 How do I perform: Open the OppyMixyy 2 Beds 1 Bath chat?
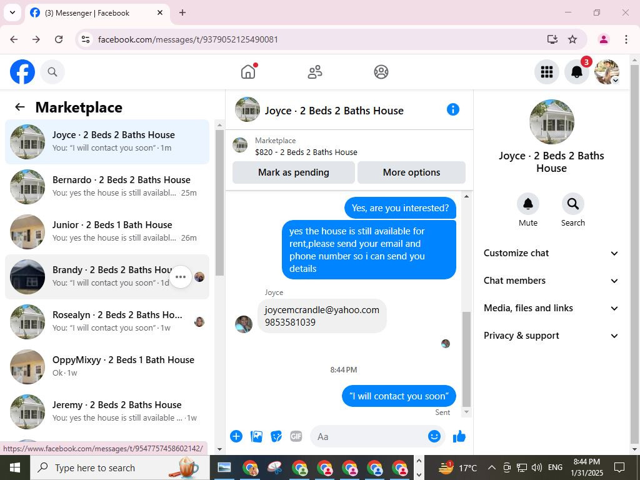pyautogui.click(x=107, y=366)
